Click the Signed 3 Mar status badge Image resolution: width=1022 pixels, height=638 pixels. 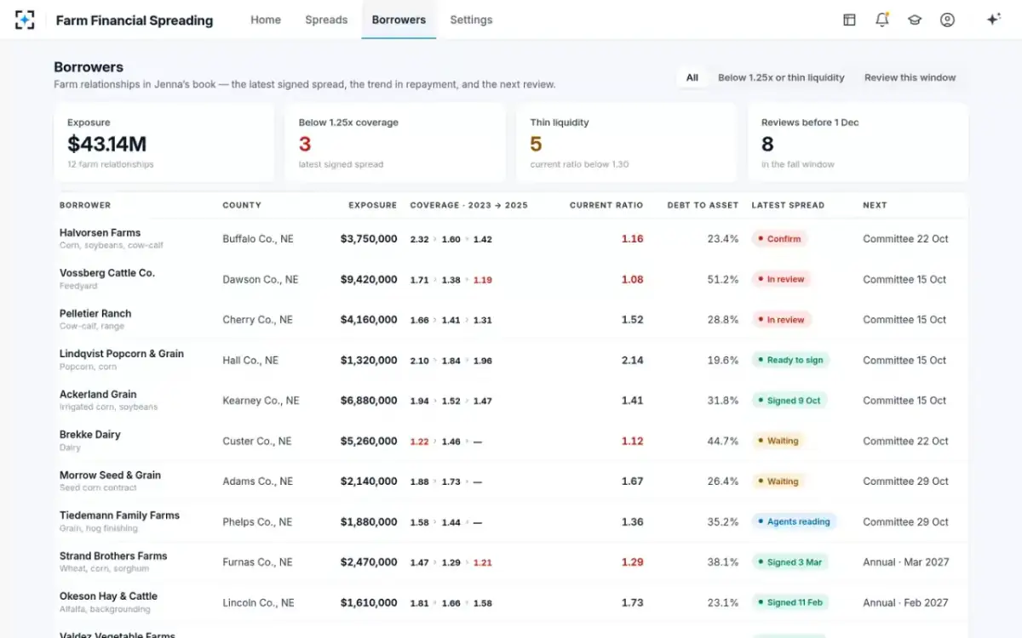click(789, 562)
